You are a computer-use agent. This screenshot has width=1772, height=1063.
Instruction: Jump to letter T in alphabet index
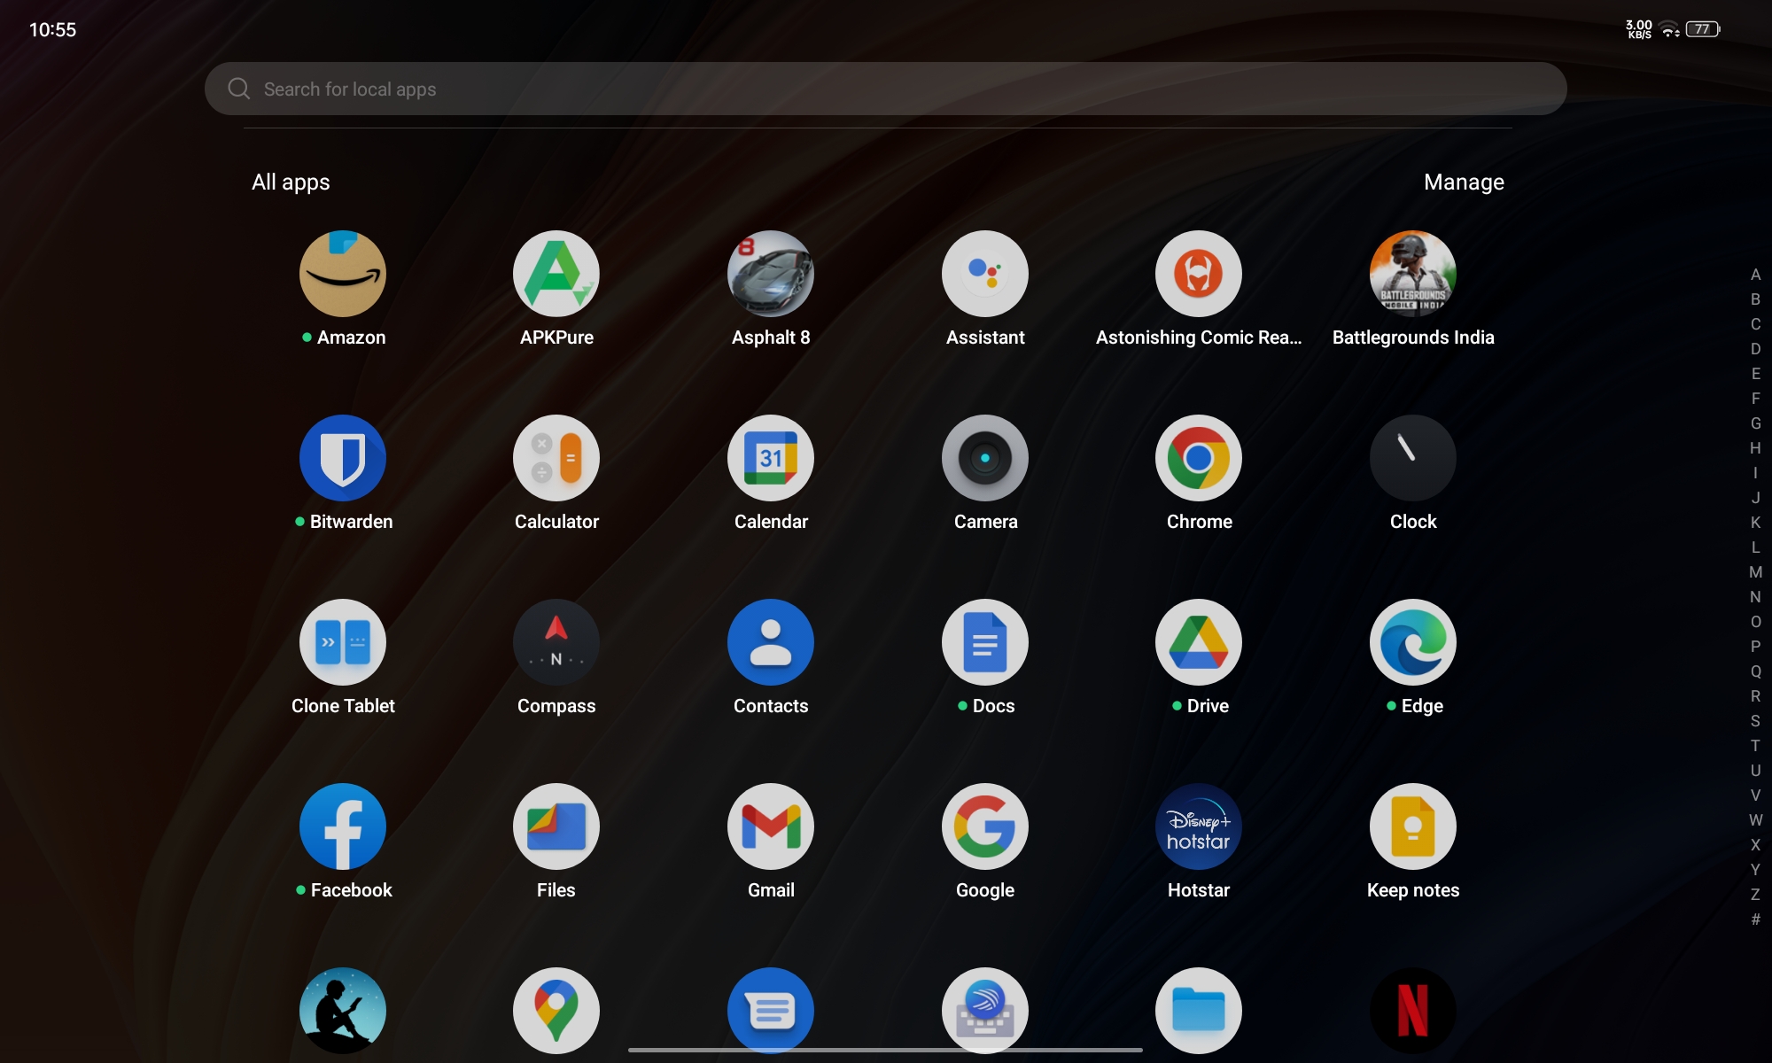pyautogui.click(x=1755, y=746)
